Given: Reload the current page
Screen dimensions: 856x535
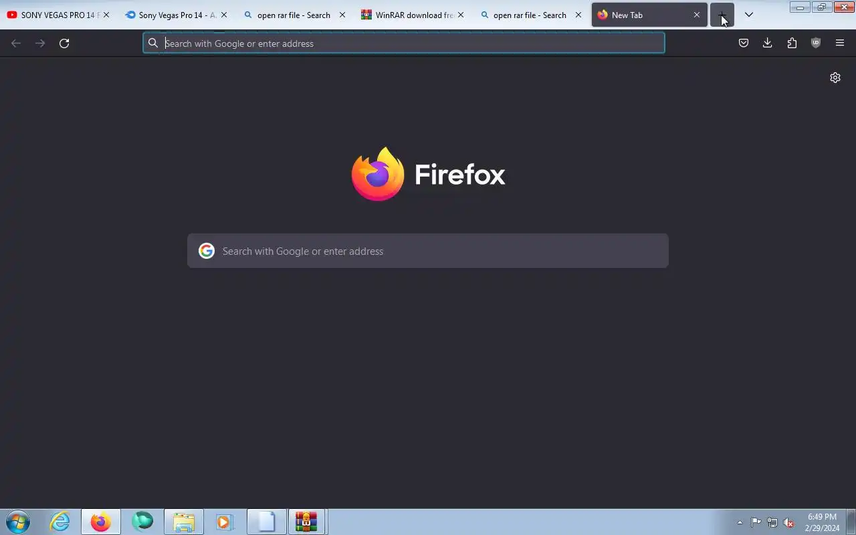Looking at the screenshot, I should [64, 43].
